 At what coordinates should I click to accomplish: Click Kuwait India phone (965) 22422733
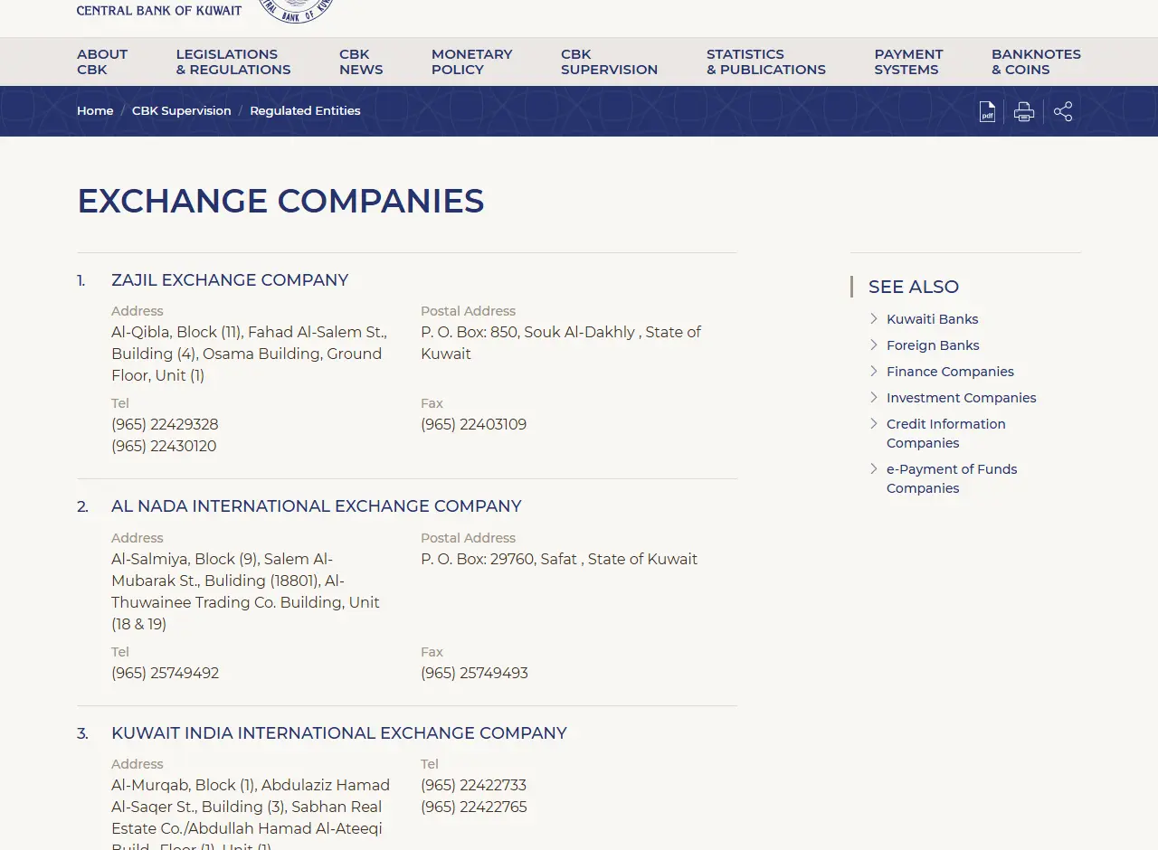tap(473, 785)
